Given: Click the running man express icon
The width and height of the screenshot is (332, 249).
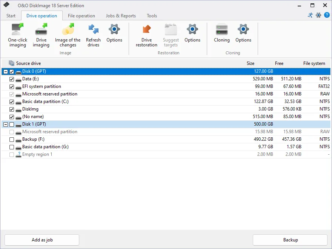Looking at the screenshot, I should click(x=310, y=15).
